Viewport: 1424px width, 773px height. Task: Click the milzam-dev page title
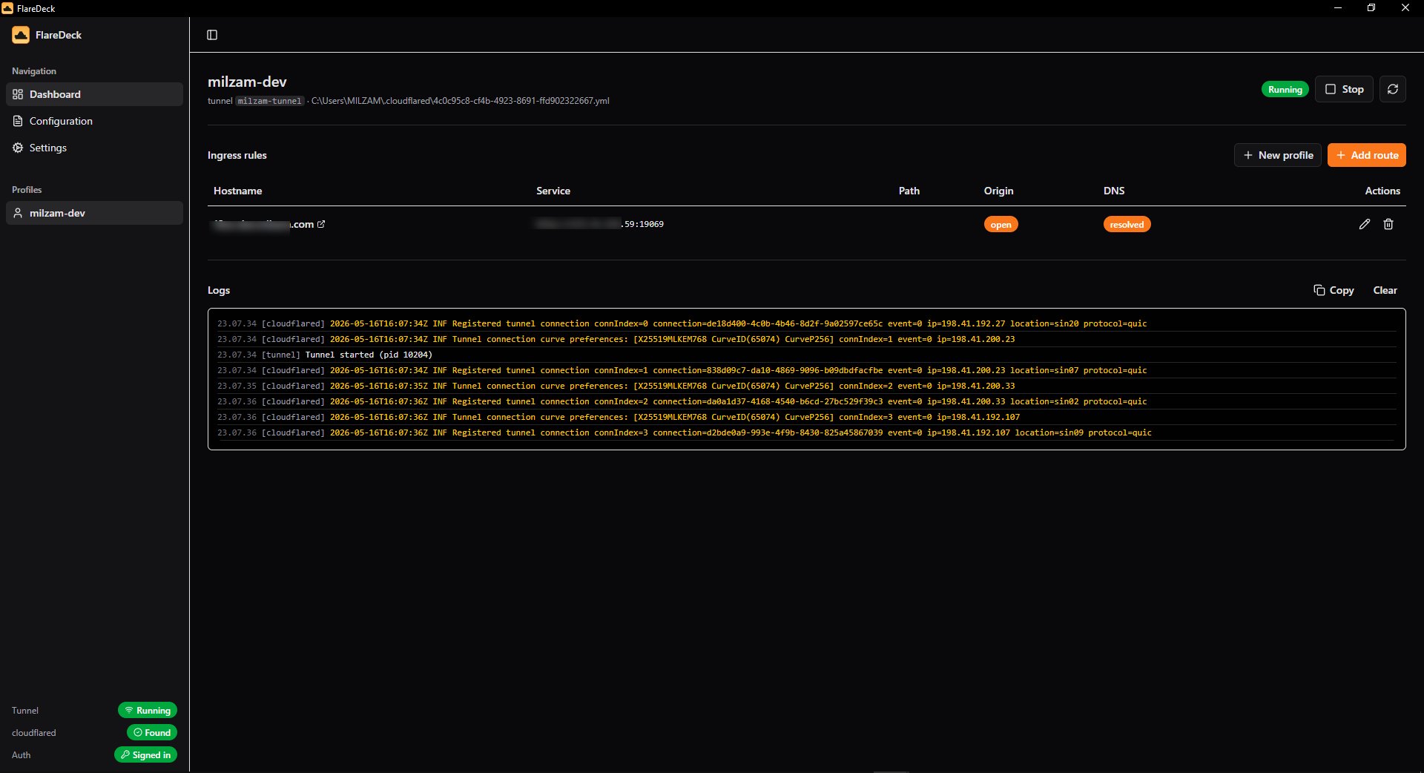pyautogui.click(x=247, y=82)
